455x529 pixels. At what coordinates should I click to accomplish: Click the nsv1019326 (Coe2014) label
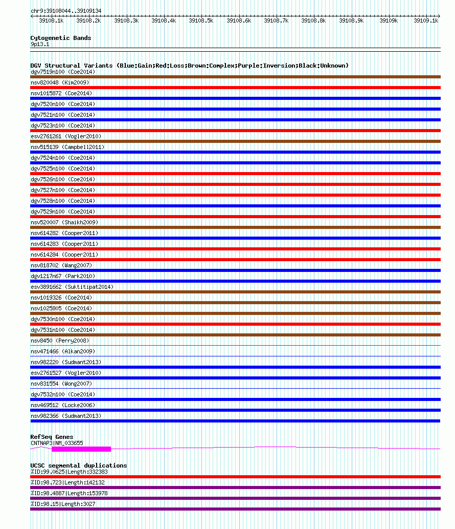(61, 298)
